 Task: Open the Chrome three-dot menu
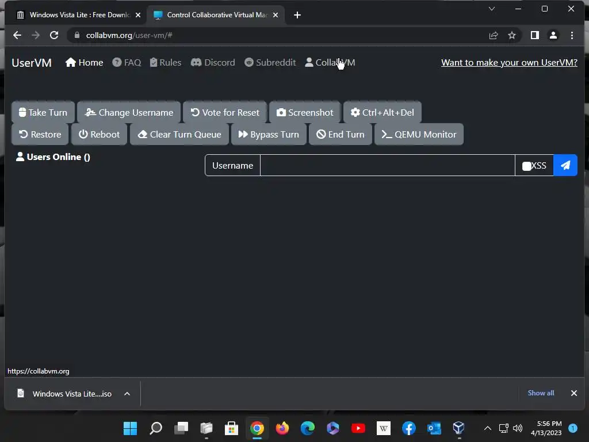(x=572, y=35)
